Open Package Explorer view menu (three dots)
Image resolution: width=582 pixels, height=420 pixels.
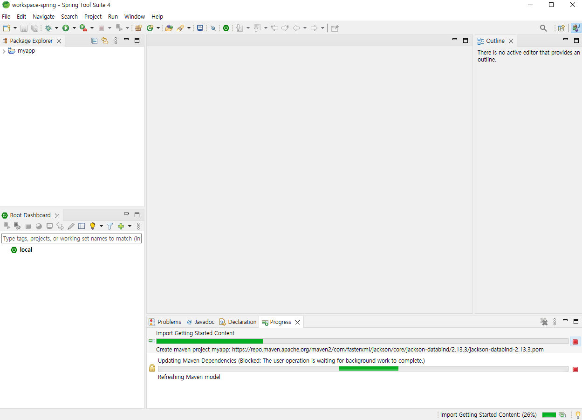click(116, 41)
